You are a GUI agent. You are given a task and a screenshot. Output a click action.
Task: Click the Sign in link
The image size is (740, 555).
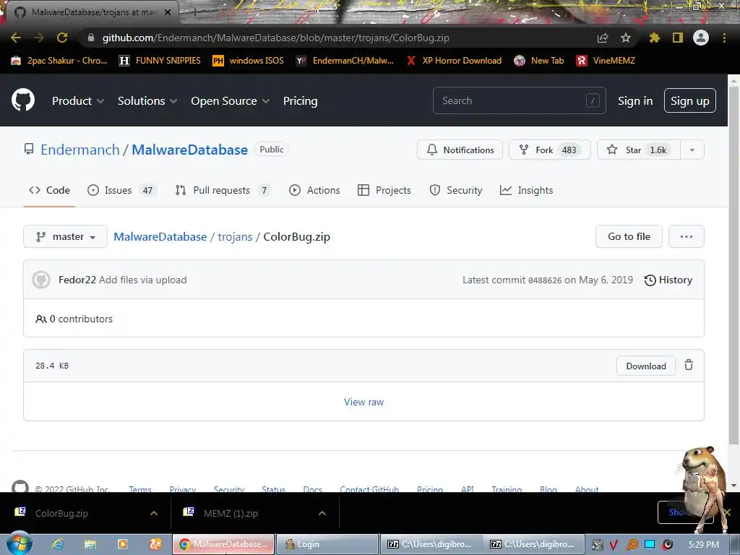[635, 101]
